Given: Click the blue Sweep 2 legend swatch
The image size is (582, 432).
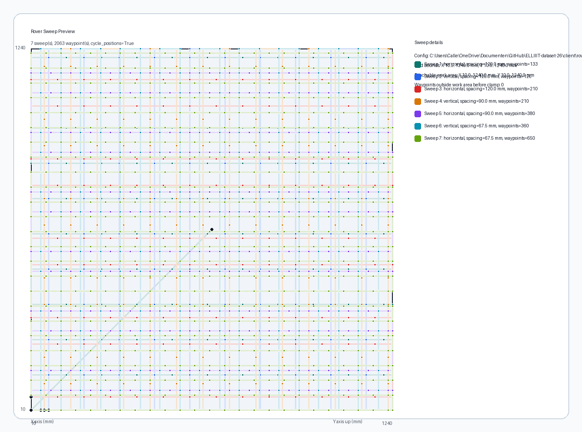Looking at the screenshot, I should pyautogui.click(x=418, y=77).
